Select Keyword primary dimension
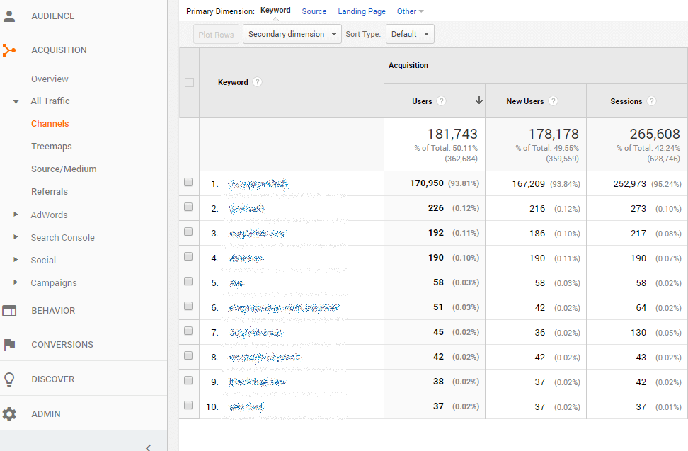 pyautogui.click(x=275, y=10)
